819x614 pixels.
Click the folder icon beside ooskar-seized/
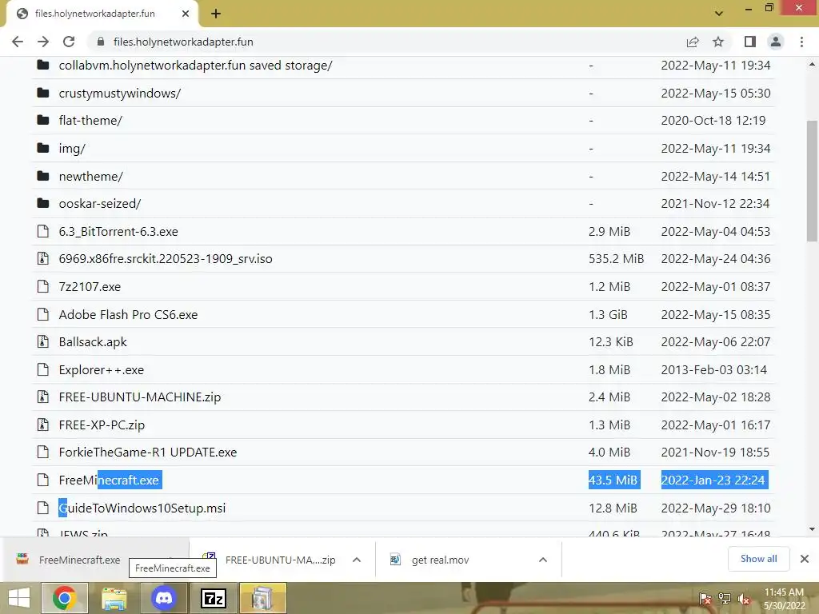tap(43, 204)
